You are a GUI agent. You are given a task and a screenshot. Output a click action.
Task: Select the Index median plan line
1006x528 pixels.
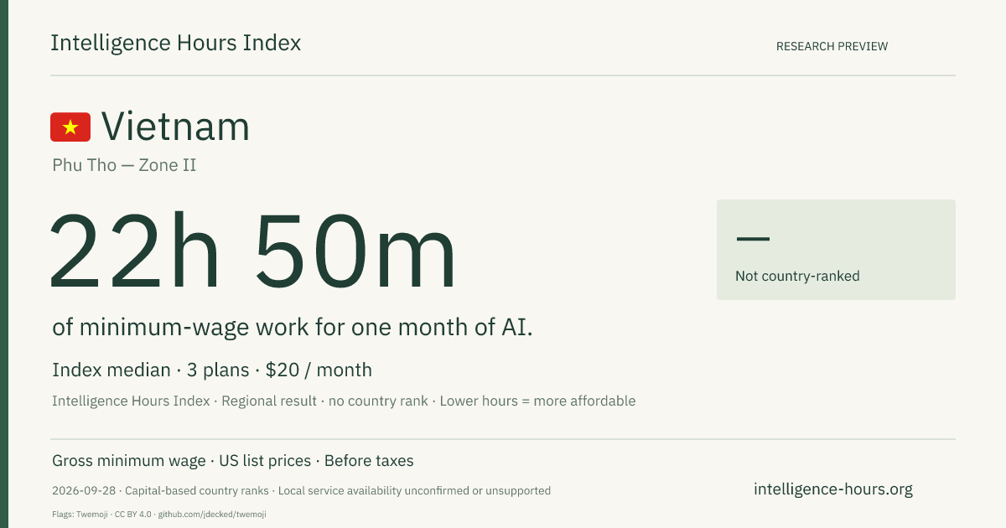pyautogui.click(x=212, y=370)
